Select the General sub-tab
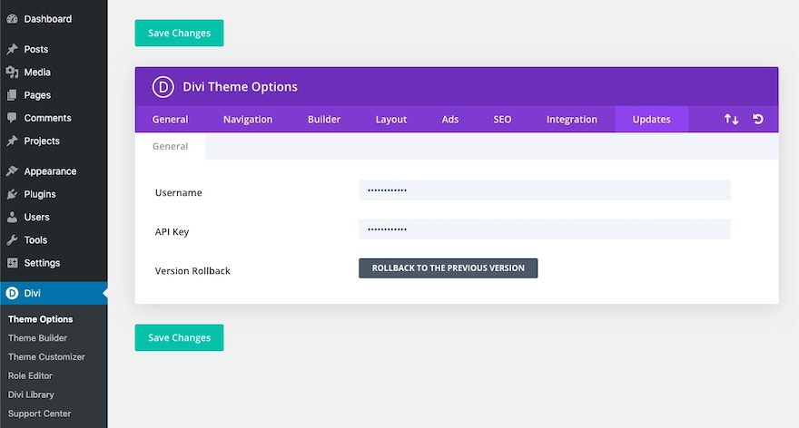Screen dimensions: 799x428 pos(170,146)
